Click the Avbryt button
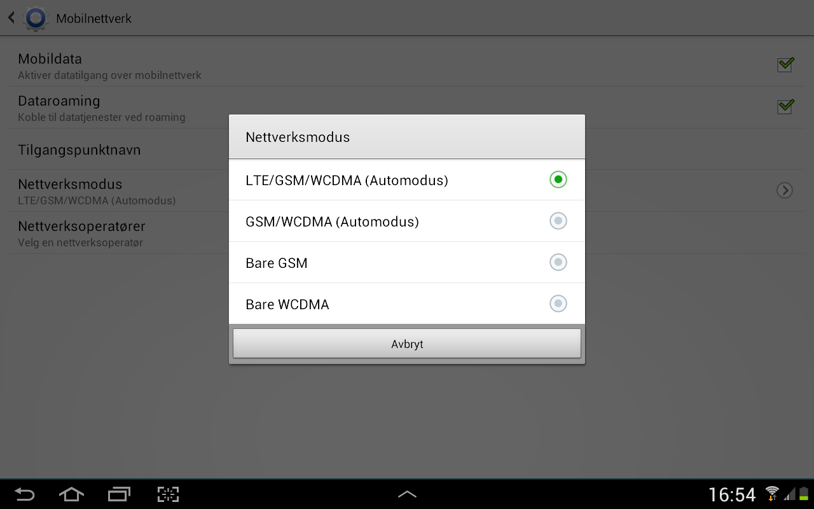This screenshot has height=509, width=814. [407, 344]
